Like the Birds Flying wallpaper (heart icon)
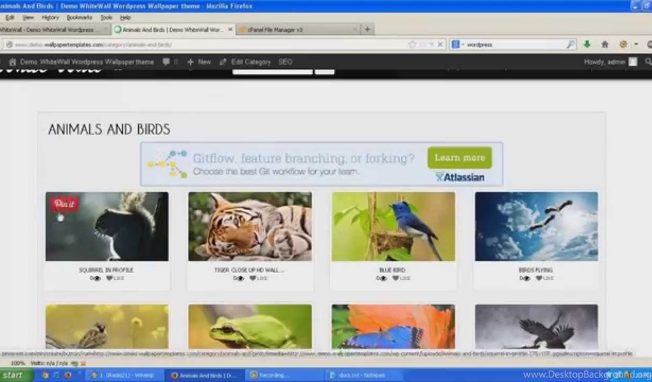 539,278
